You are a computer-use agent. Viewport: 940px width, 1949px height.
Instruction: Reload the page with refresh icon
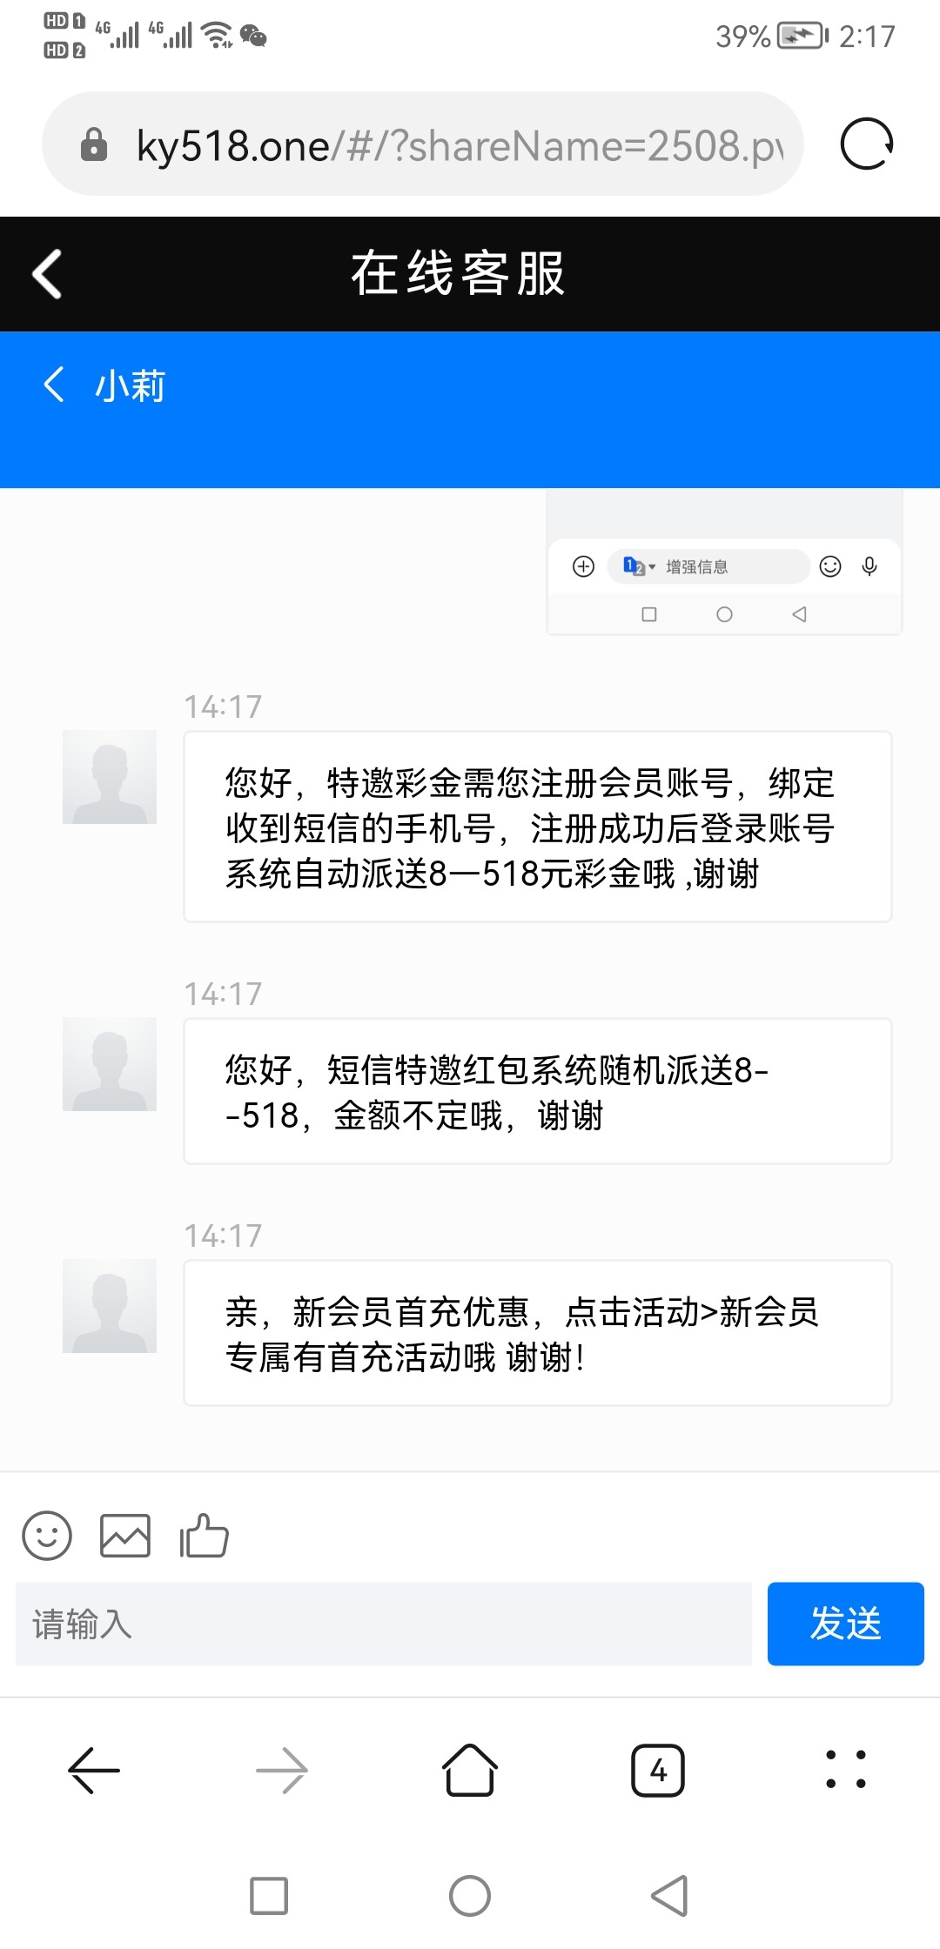(866, 144)
